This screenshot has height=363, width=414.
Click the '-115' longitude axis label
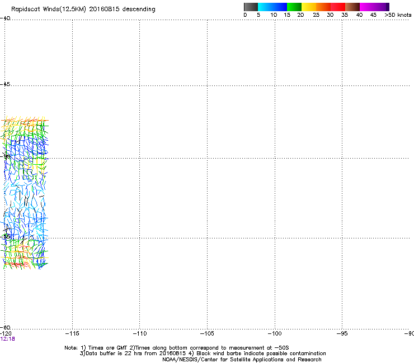[72, 334]
